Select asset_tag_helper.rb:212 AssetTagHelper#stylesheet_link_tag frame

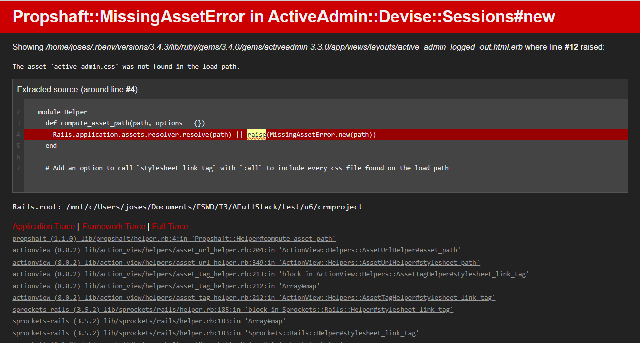point(254,298)
